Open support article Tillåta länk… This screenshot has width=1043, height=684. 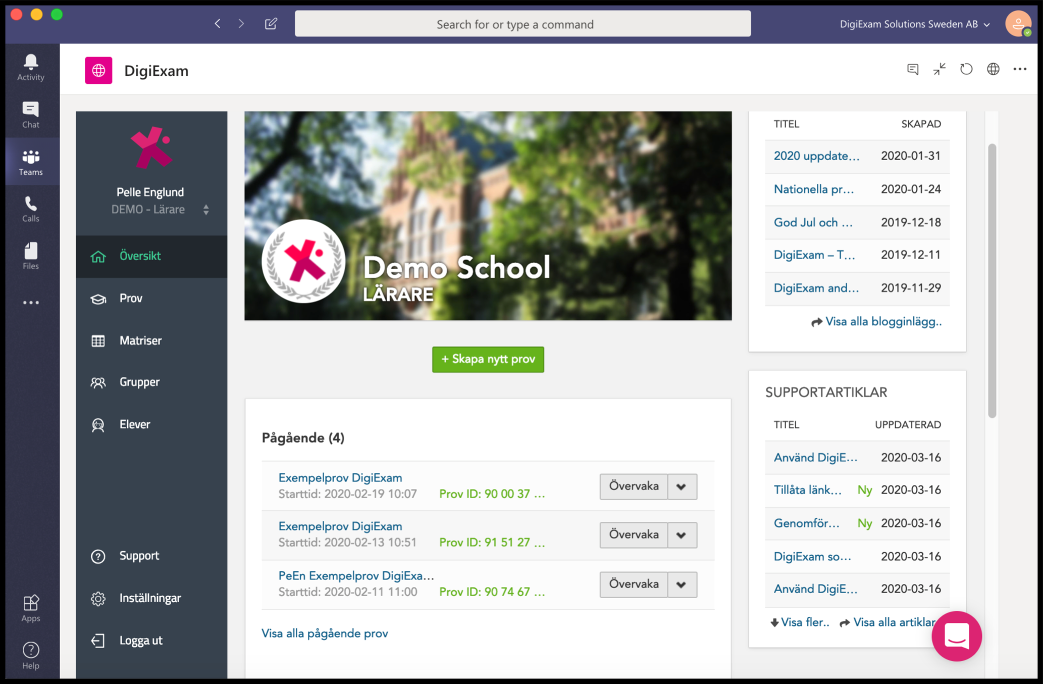[x=808, y=490]
